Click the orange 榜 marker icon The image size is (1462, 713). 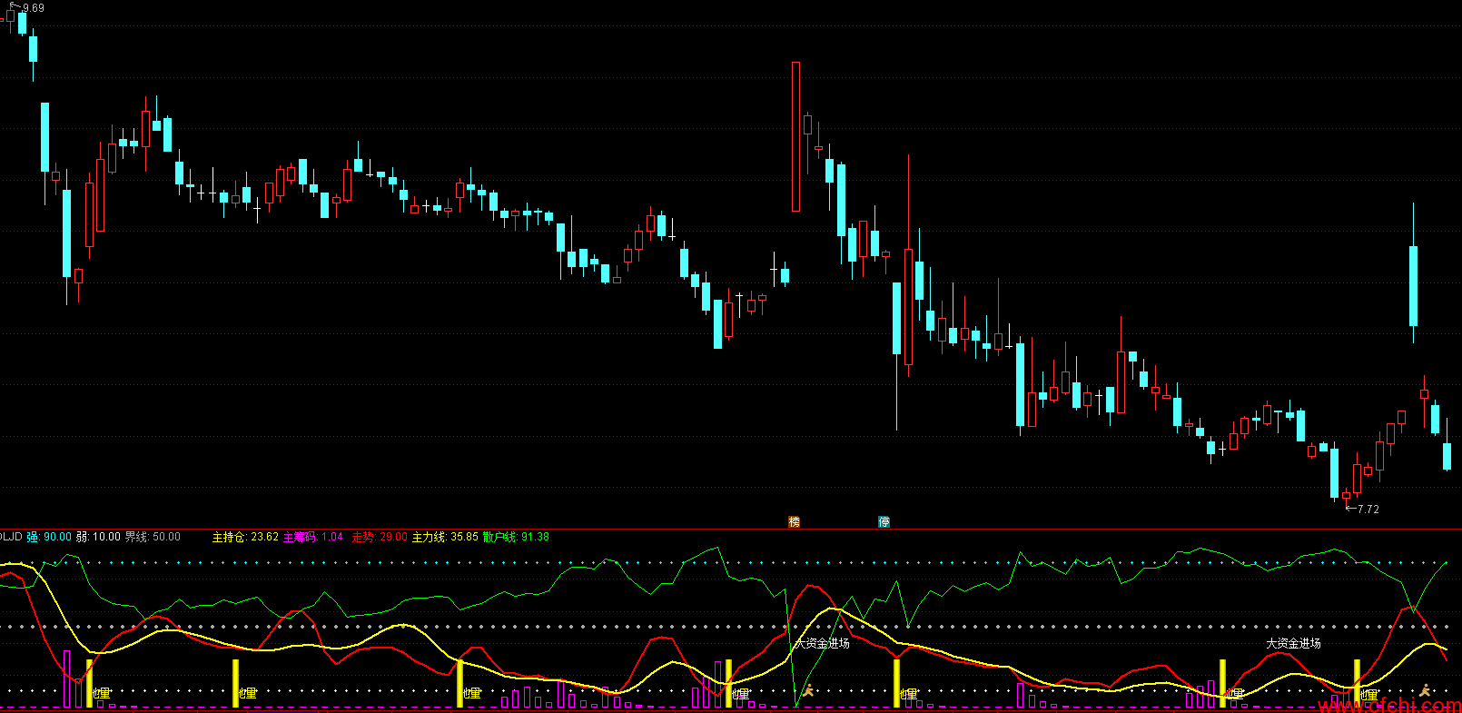click(795, 521)
